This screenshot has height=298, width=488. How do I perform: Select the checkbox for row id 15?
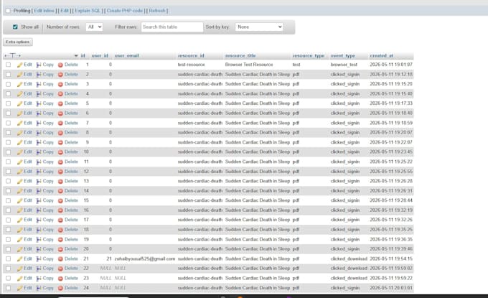pos(9,200)
